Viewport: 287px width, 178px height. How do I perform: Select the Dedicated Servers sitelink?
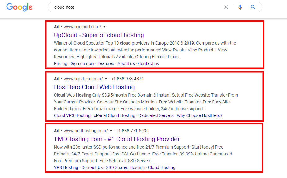click(156, 115)
